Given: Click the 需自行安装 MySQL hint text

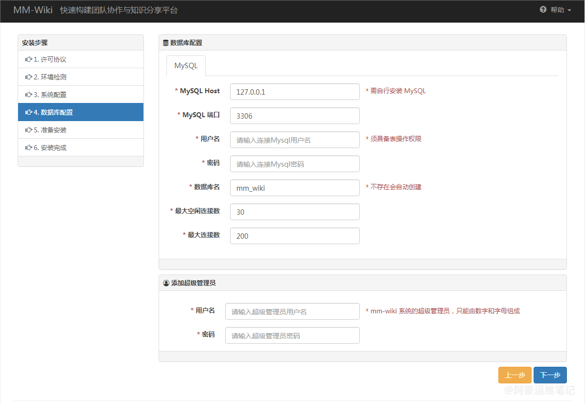Looking at the screenshot, I should 396,91.
